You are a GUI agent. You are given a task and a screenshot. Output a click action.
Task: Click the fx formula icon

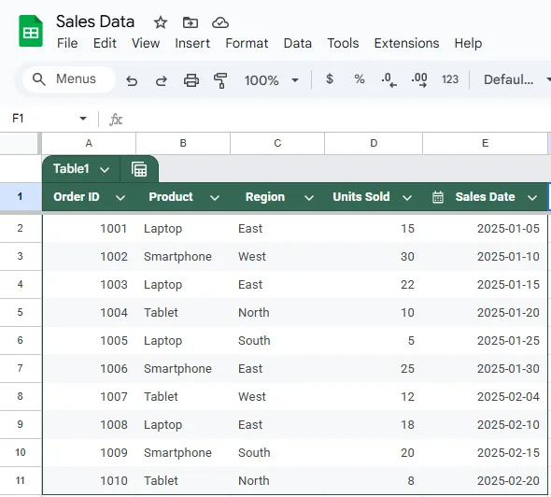tap(116, 120)
